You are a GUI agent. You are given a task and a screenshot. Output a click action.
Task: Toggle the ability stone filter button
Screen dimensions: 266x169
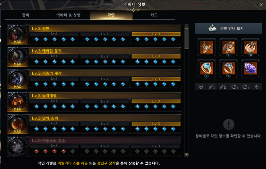(x=257, y=87)
